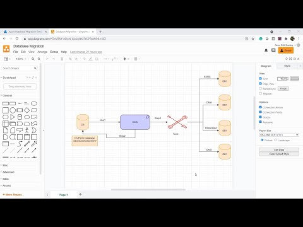Viewport: 303px width, 227px height.
Task: Open the table dropdown in toolbar
Action: [137, 59]
